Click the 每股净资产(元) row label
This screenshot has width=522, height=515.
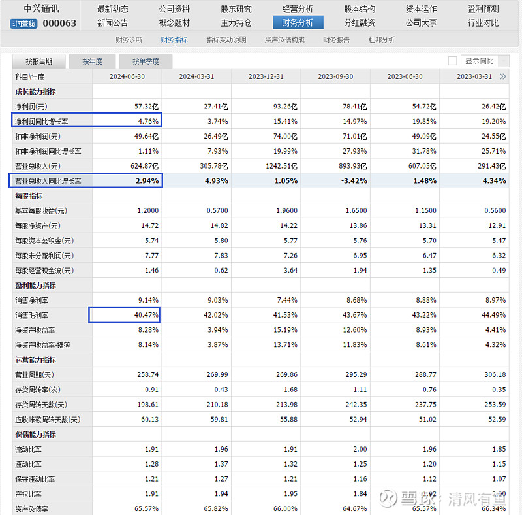click(38, 226)
